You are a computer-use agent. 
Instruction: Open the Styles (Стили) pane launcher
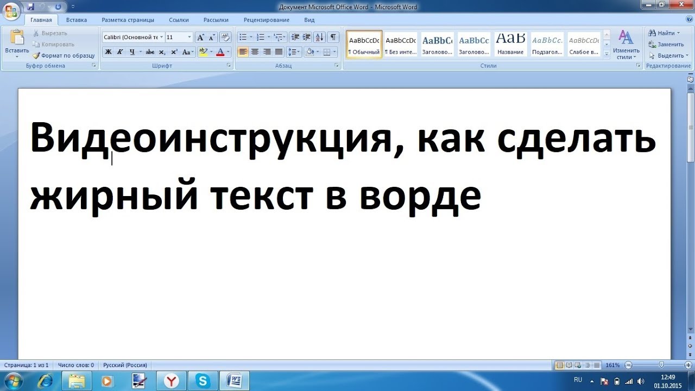point(639,66)
